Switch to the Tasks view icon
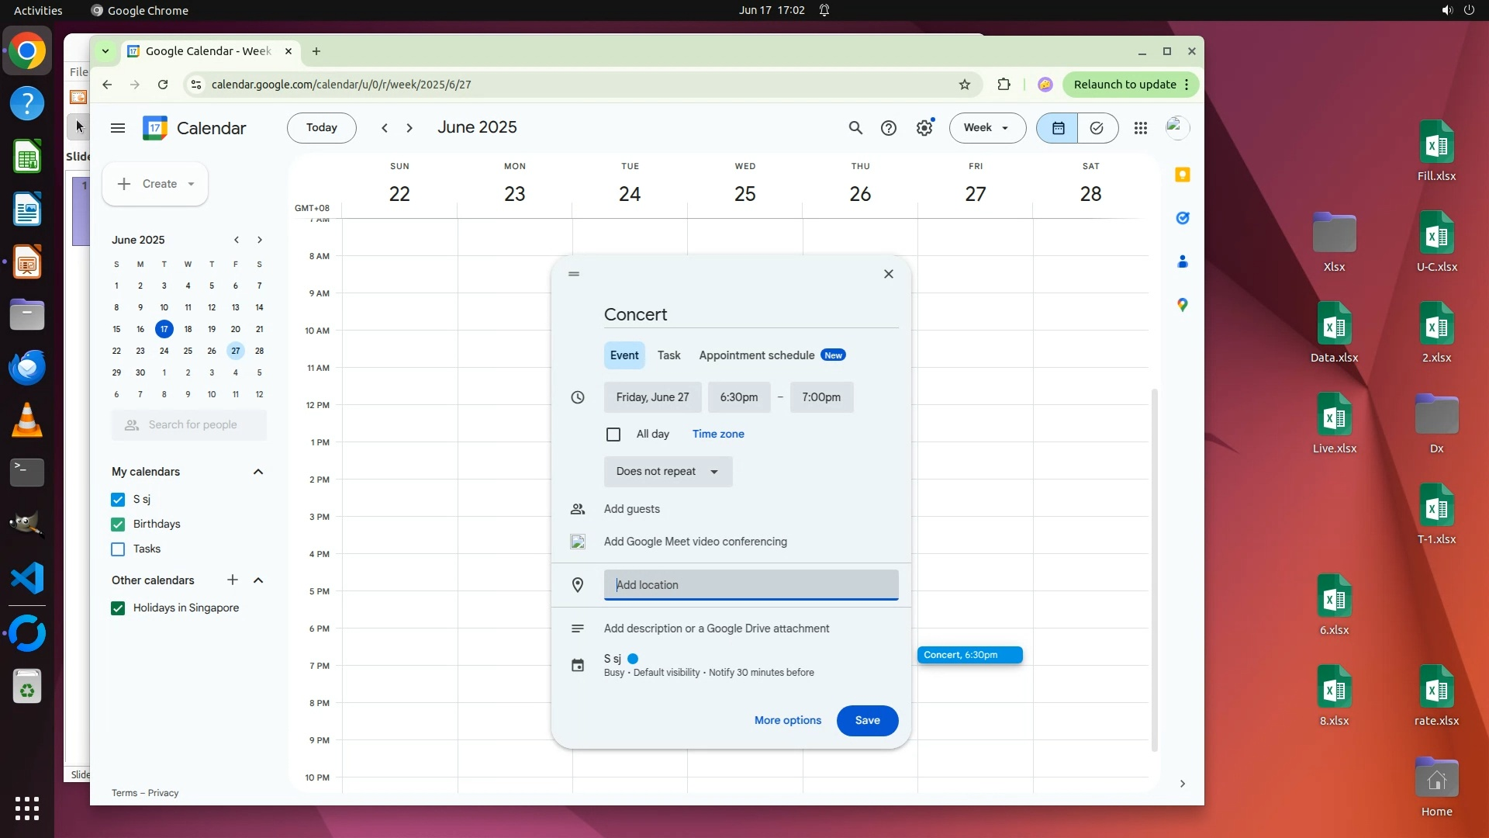 1097,128
